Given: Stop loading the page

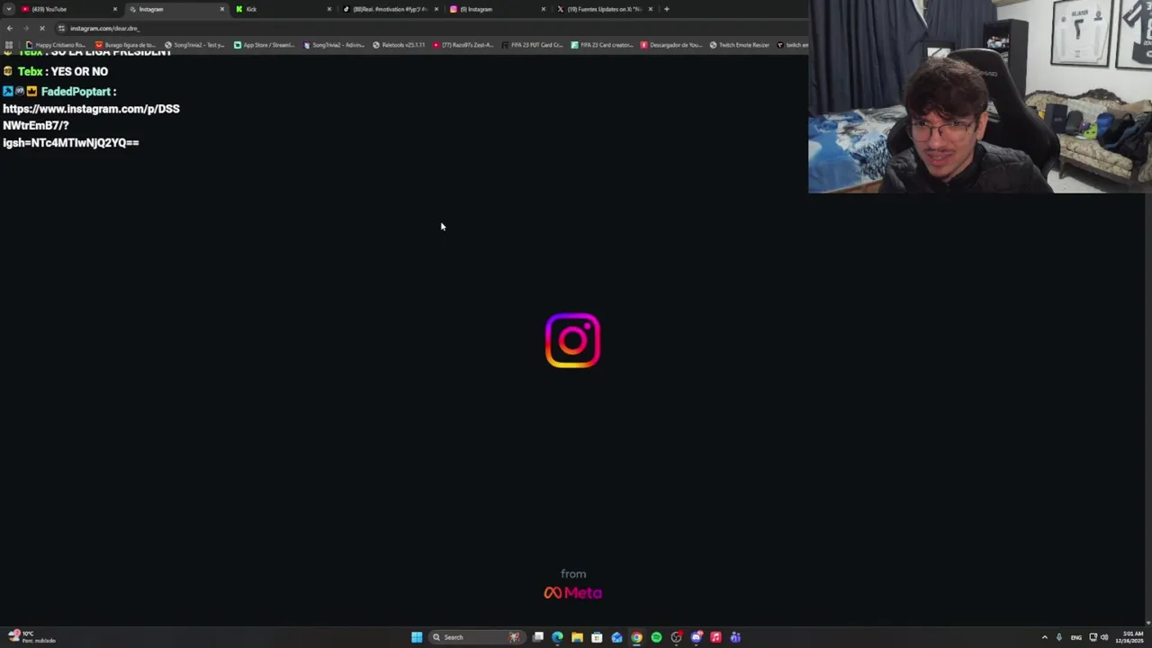Looking at the screenshot, I should [41, 28].
